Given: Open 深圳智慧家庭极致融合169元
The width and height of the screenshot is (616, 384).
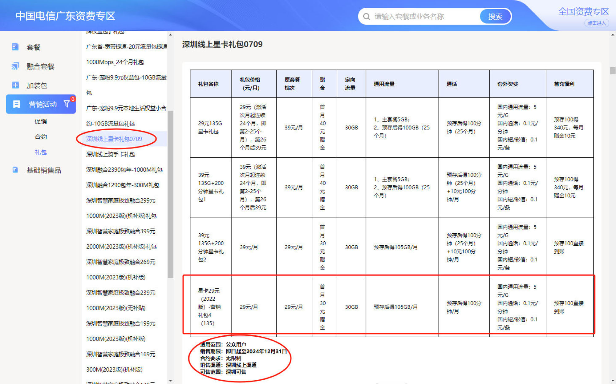Looking at the screenshot, I should point(121,354).
